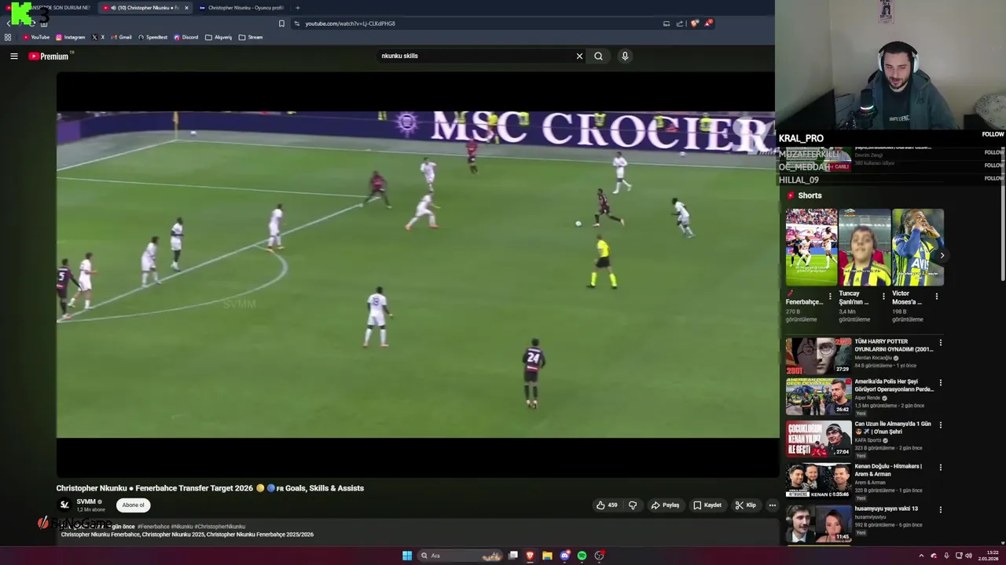This screenshot has width=1006, height=565.
Task: Open the YouTube guide hamburger menu
Action: pos(13,56)
